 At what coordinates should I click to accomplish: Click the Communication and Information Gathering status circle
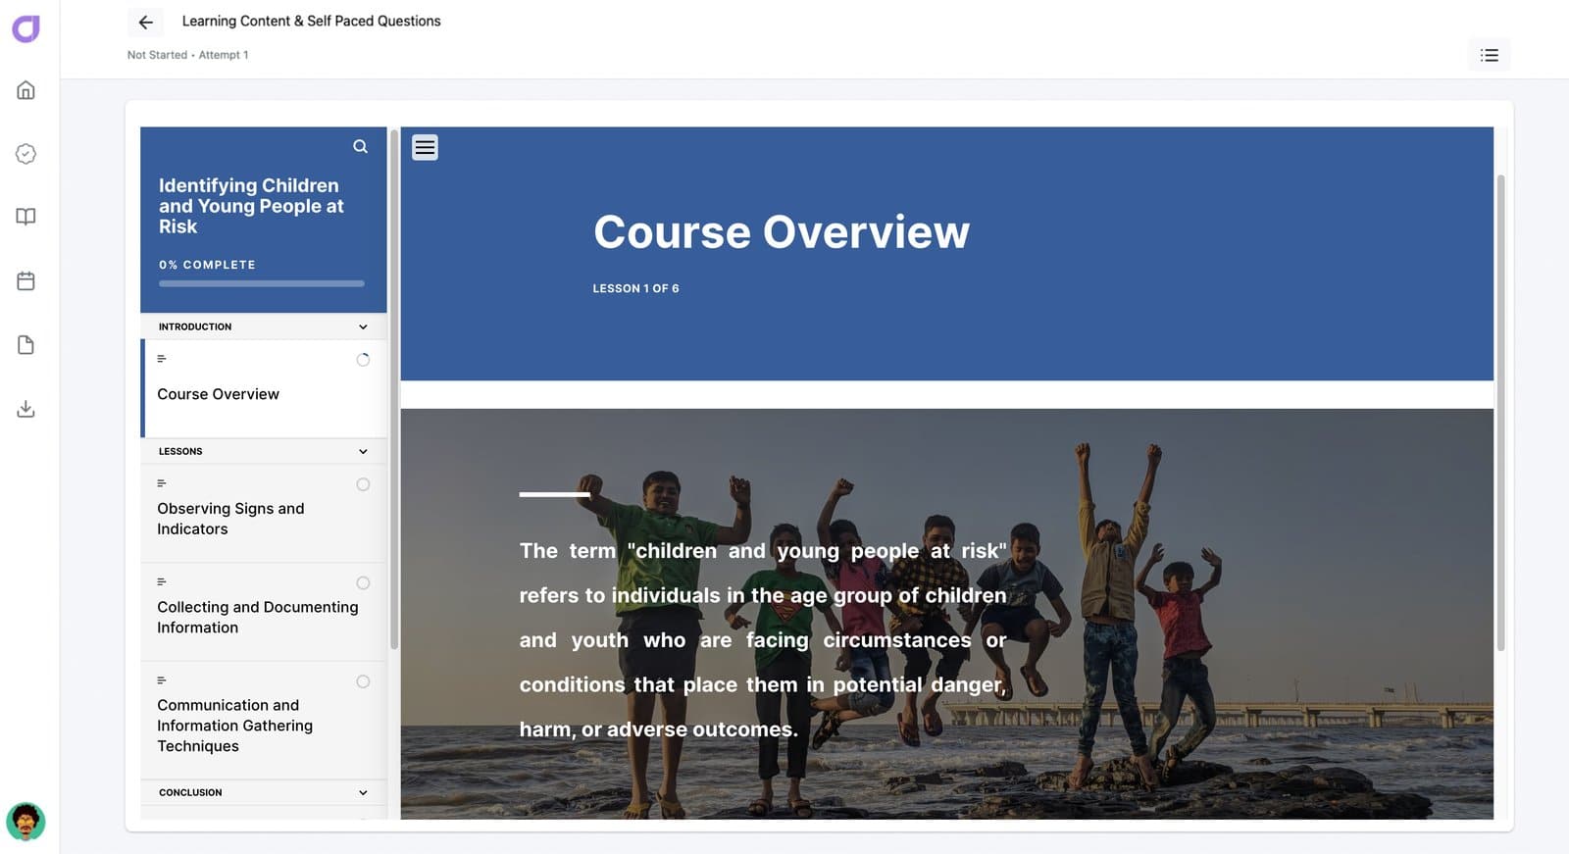363,681
